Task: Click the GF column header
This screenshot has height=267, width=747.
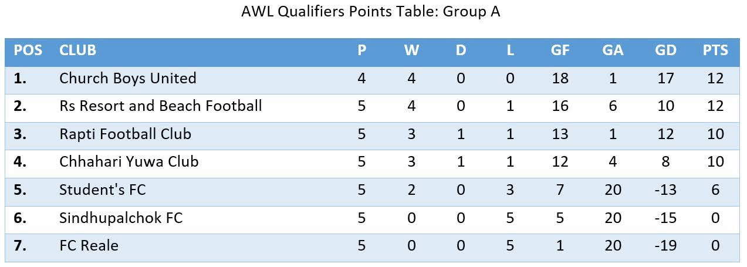Action: tap(560, 50)
